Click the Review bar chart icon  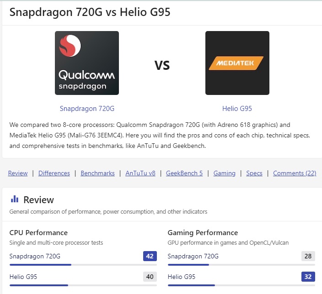point(15,199)
